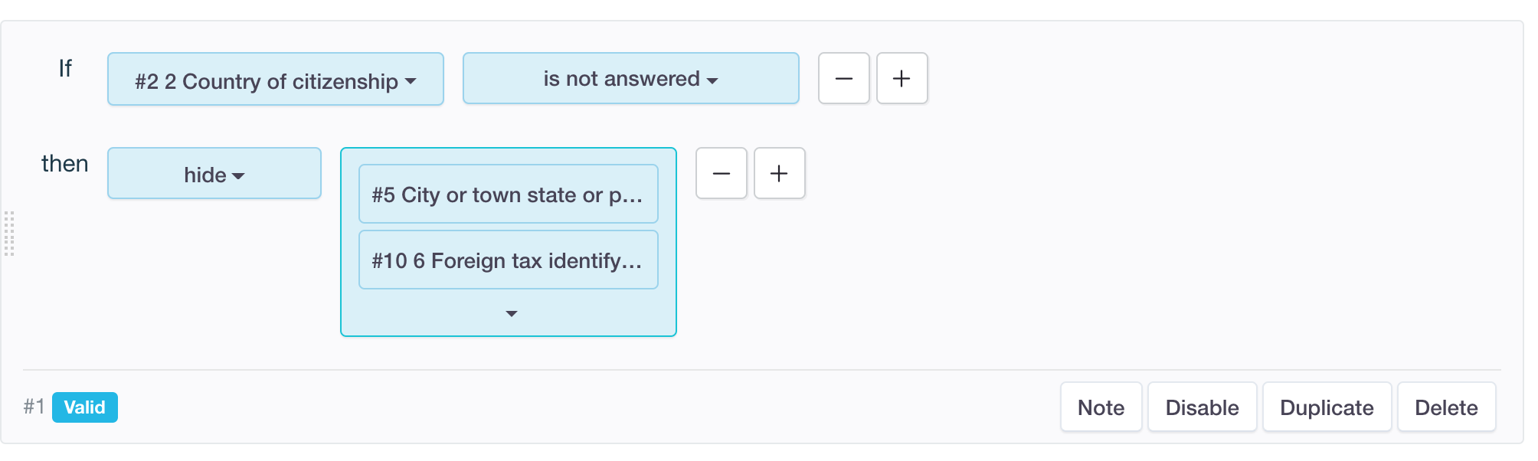
Task: Delete this rule
Action: click(1446, 407)
